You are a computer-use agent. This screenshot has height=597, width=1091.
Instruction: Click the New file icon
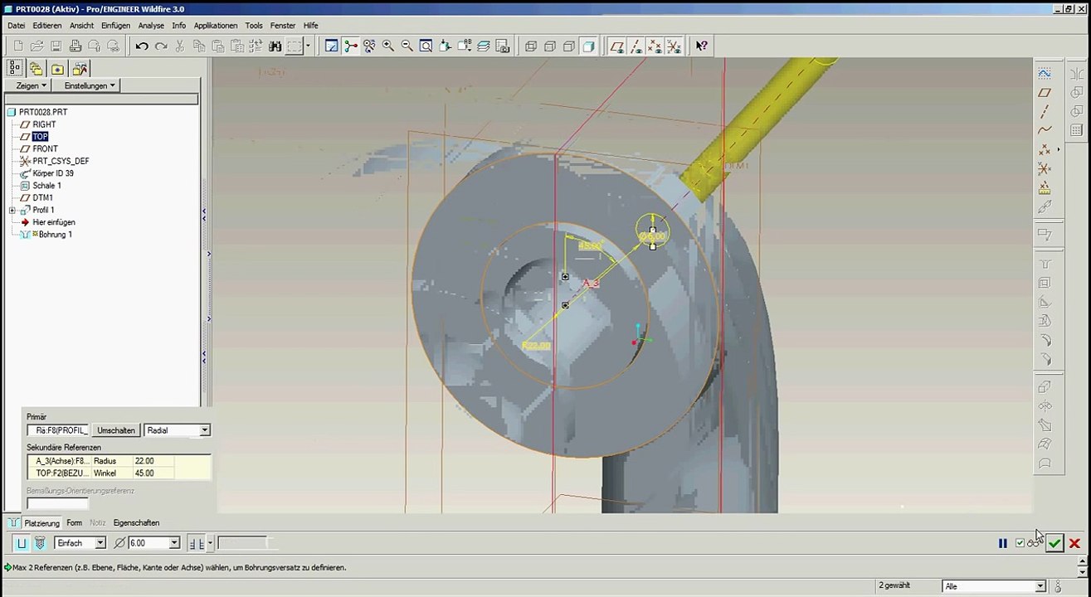[17, 46]
